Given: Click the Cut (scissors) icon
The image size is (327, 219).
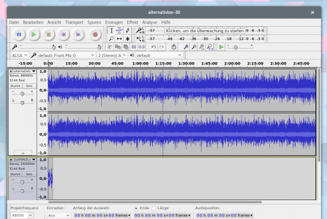Looking at the screenshot, I should (110, 47).
